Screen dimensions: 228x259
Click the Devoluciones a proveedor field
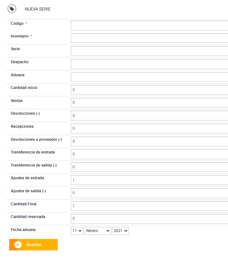click(x=149, y=141)
